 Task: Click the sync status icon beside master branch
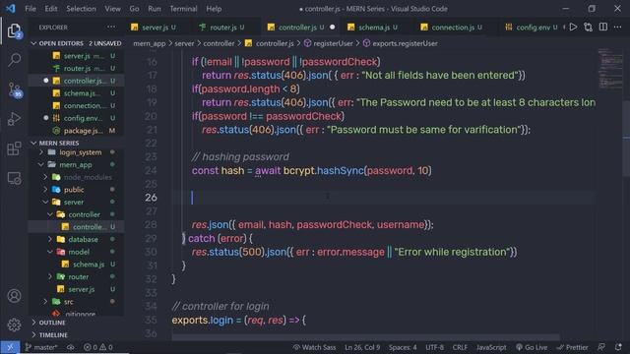(71, 347)
